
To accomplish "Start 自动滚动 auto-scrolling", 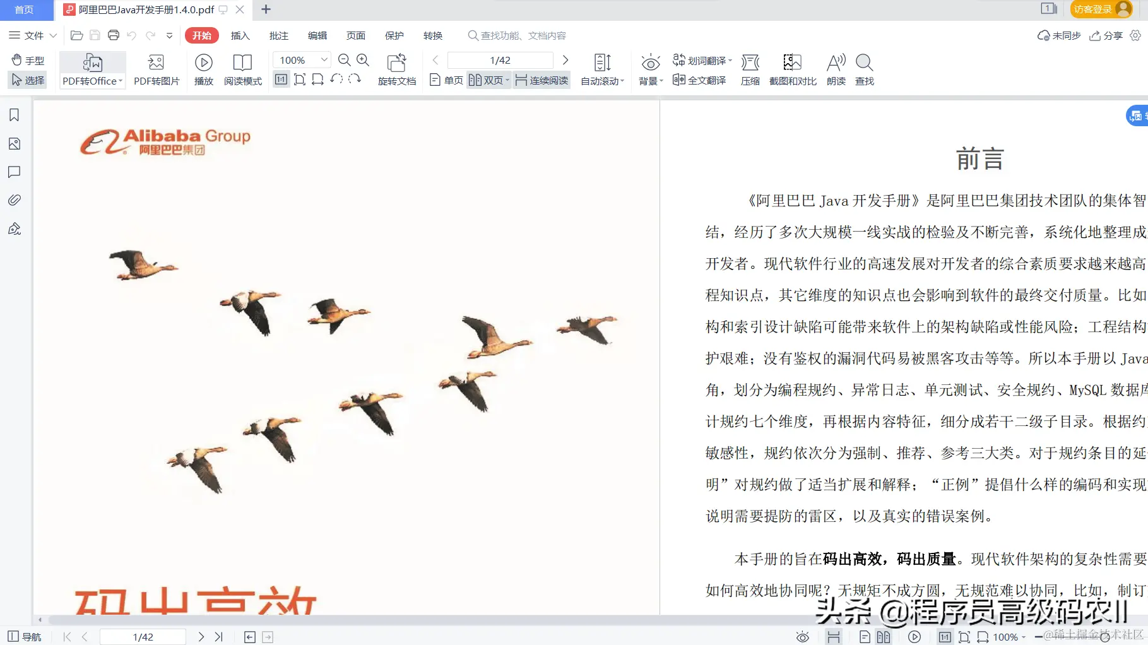I will tap(600, 68).
